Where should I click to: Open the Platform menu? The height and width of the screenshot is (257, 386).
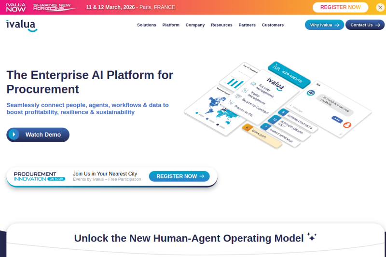pyautogui.click(x=171, y=25)
